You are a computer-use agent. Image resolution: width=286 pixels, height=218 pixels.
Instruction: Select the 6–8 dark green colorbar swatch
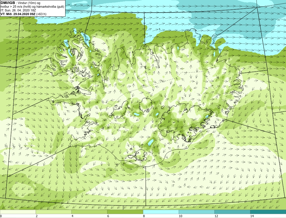point(125,212)
